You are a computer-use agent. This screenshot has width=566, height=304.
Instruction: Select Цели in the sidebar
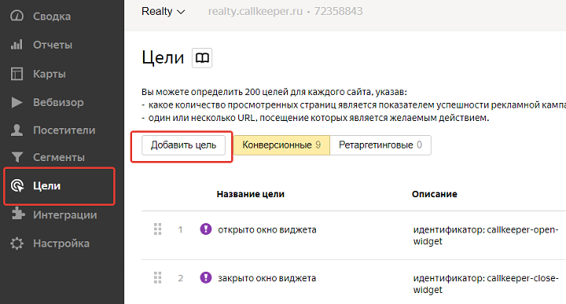(x=46, y=185)
